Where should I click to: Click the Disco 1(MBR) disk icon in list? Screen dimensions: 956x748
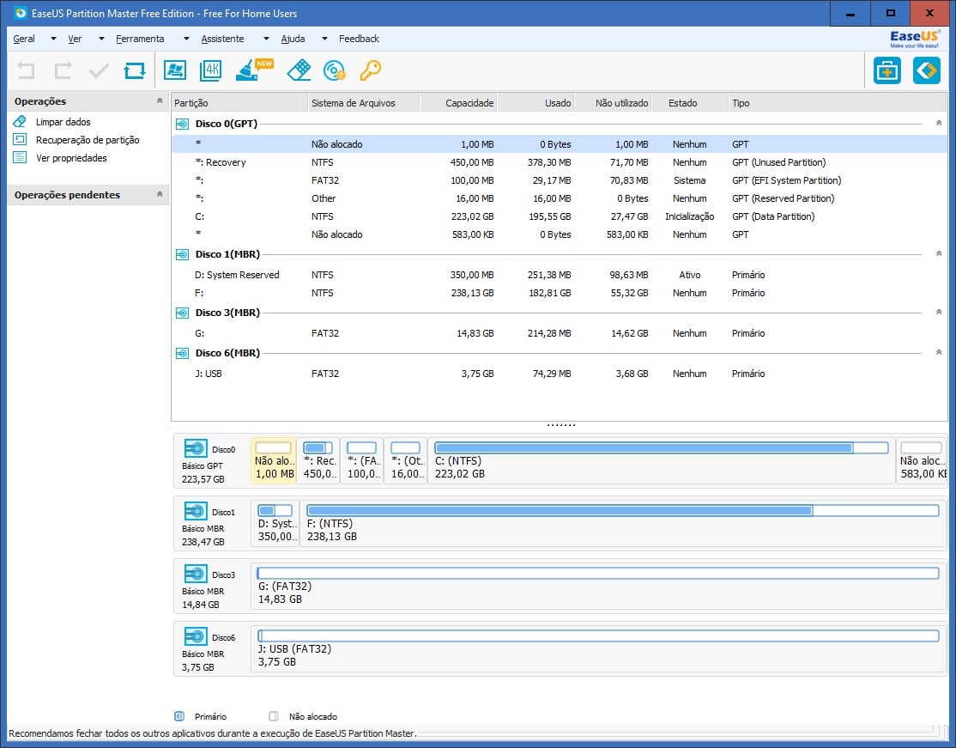pos(182,254)
